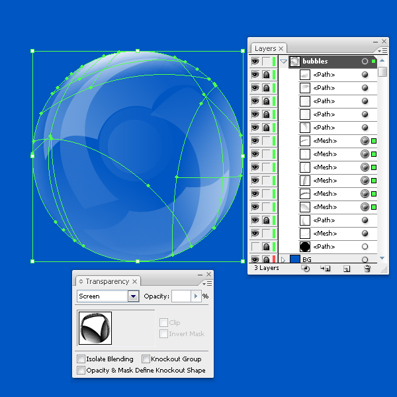Viewport: 397px width, 397px height.
Task: Tick Opacity & Mask Define Knockout Shape
Action: [x=81, y=371]
